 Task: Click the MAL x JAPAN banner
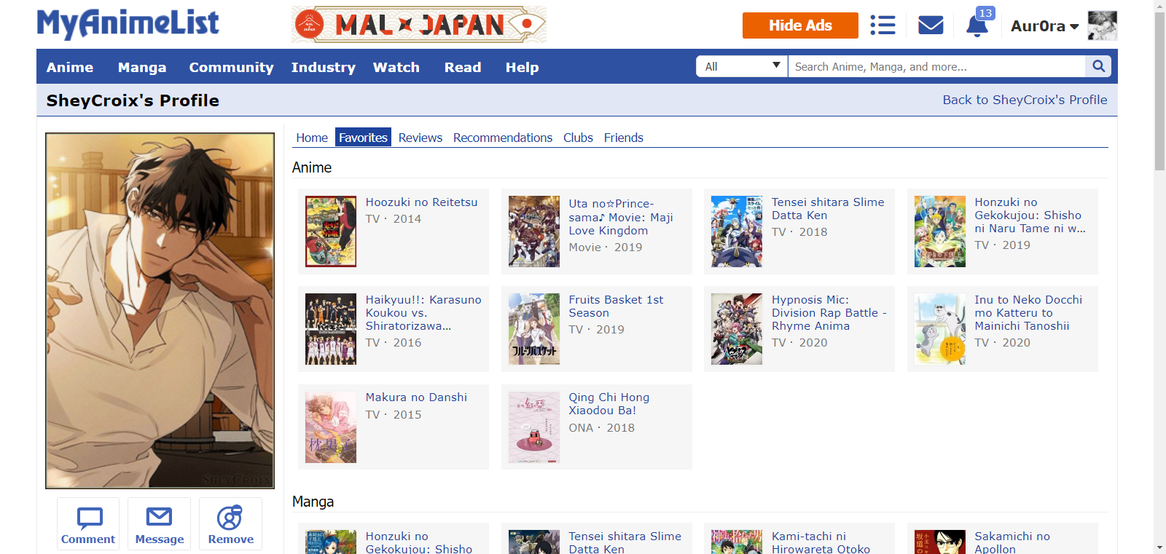[419, 25]
